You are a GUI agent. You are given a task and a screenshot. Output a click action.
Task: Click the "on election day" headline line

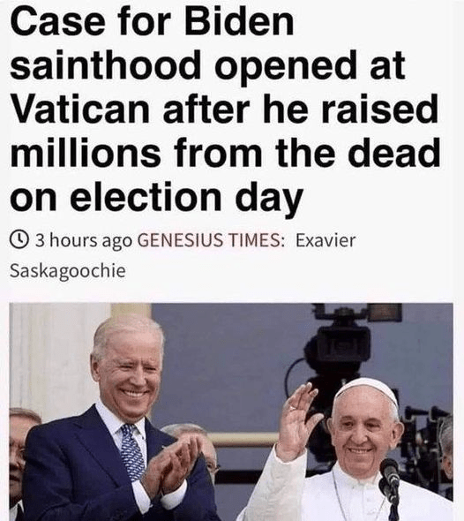(156, 198)
